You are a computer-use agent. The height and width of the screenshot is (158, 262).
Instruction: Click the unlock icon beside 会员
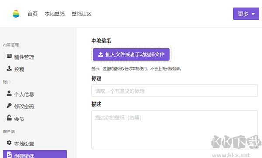pos(9,118)
